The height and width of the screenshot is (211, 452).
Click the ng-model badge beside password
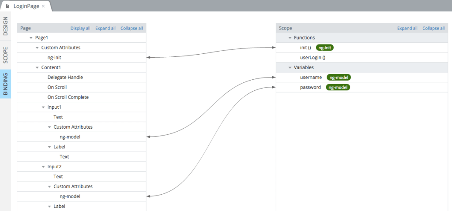pos(338,87)
